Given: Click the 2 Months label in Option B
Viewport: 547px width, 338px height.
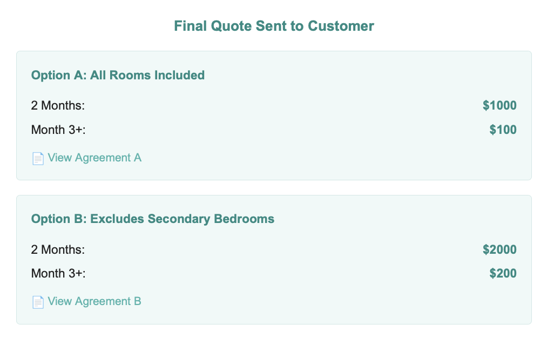Looking at the screenshot, I should 57,249.
